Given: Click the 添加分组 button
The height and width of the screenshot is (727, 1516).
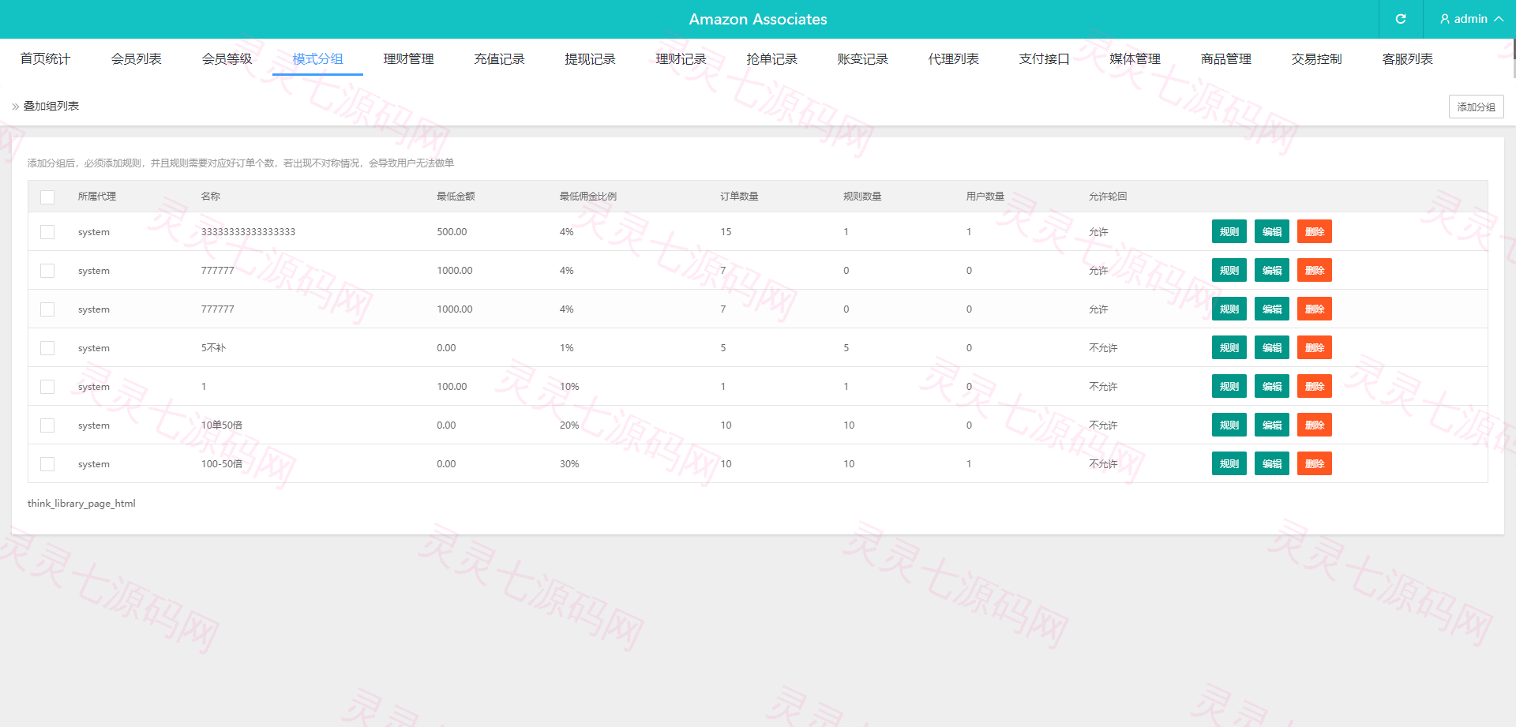Looking at the screenshot, I should click(x=1476, y=107).
